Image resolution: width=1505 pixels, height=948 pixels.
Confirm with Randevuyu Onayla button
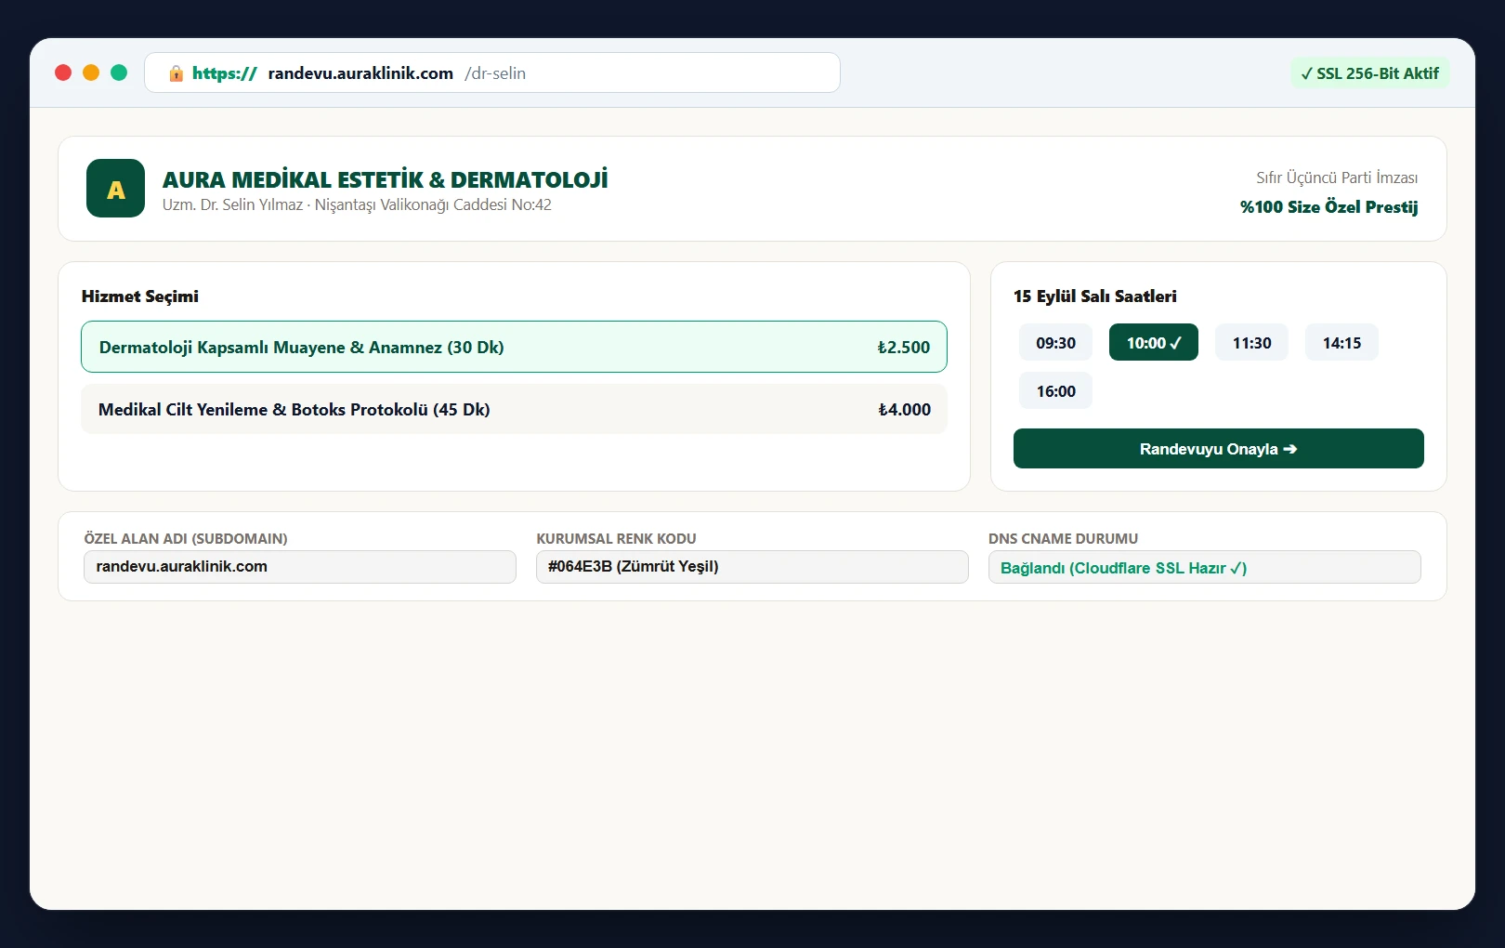[1218, 449]
